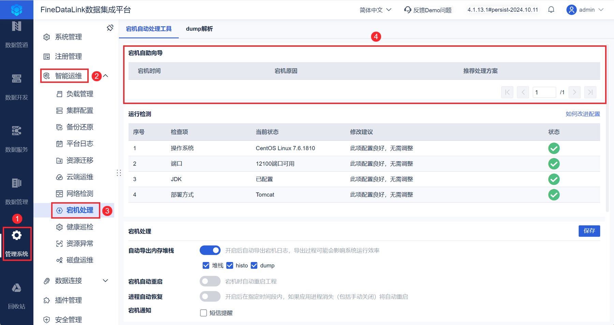Image resolution: width=614 pixels, height=325 pixels.
Task: Open the 如何改进配置 link
Action: click(x=583, y=114)
